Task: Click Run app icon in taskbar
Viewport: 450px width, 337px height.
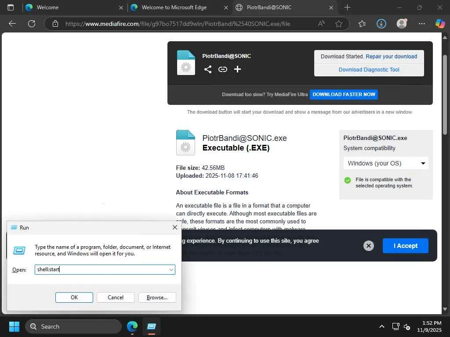Action: point(152,326)
